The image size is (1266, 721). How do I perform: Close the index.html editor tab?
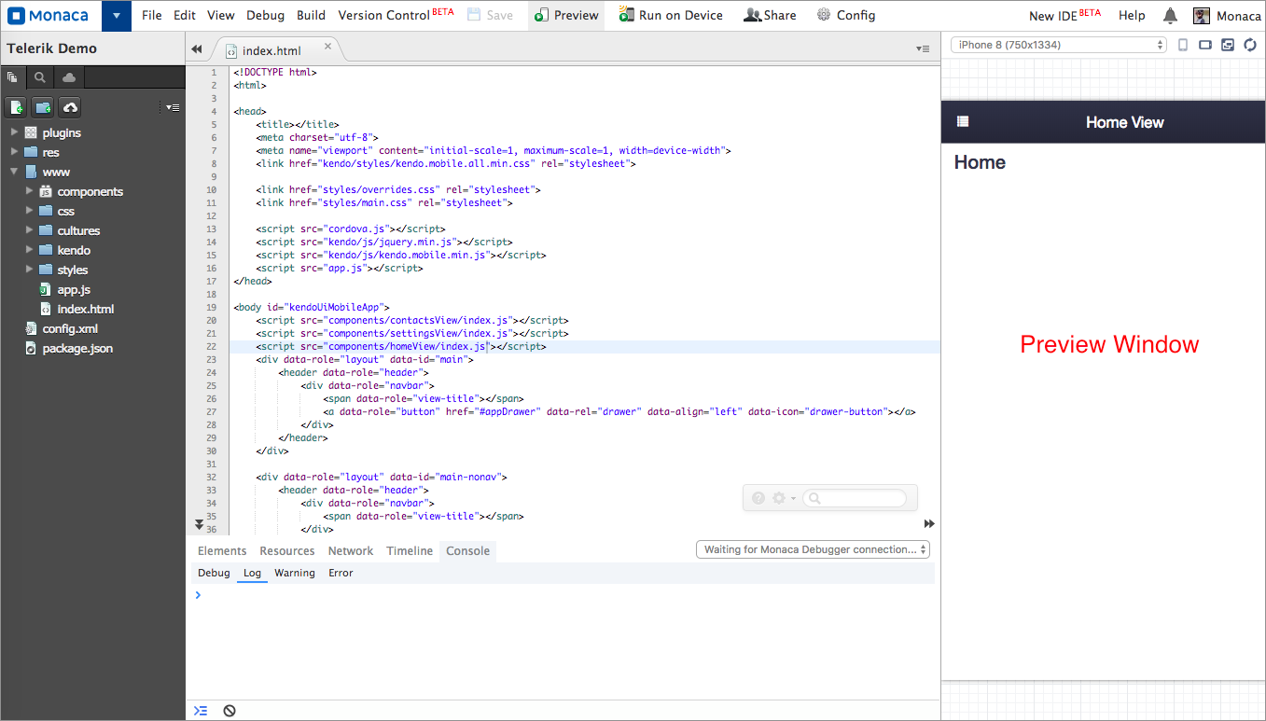pyautogui.click(x=327, y=46)
